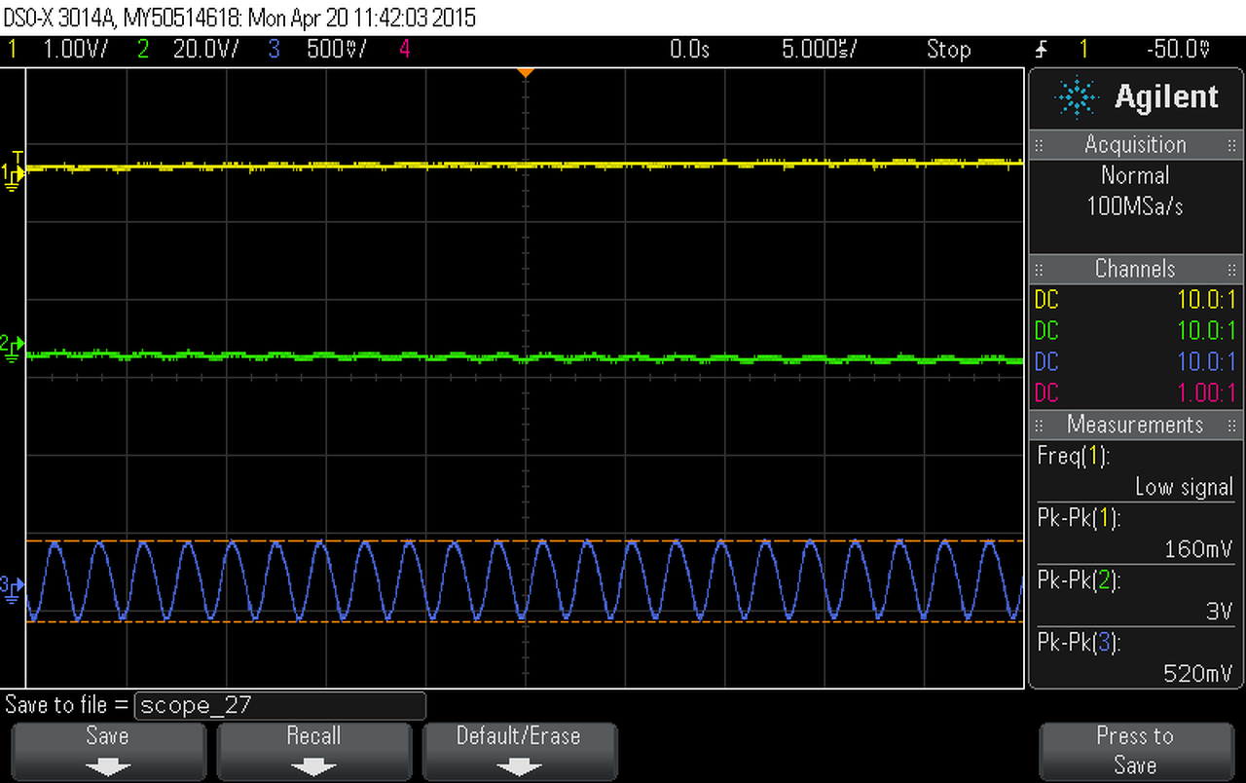Click the Pk-Pk(3) 520mV measurement
The height and width of the screenshot is (783, 1246).
pyautogui.click(x=1135, y=658)
